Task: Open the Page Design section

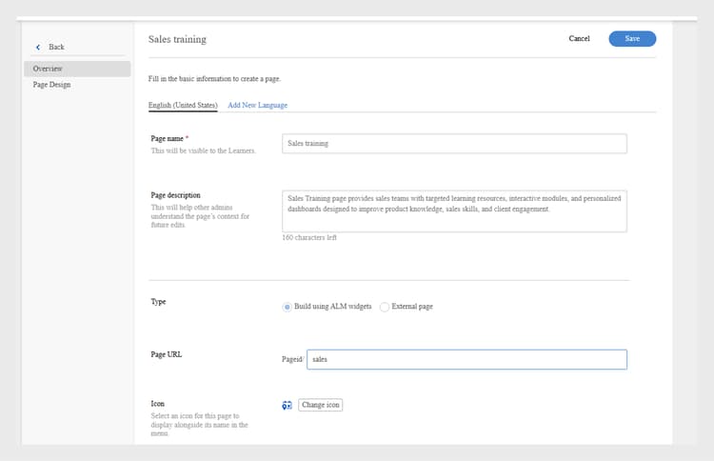Action: 51,85
